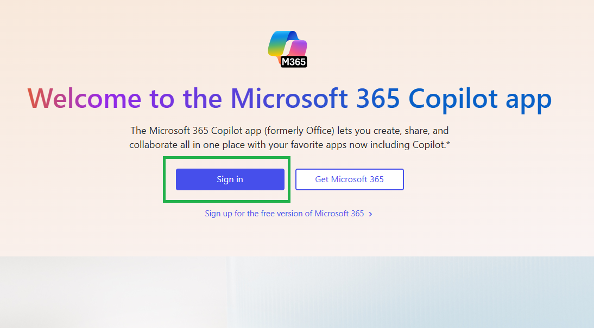This screenshot has width=594, height=328.
Task: Click "Microsoft 365" in the large heading
Action: click(315, 98)
